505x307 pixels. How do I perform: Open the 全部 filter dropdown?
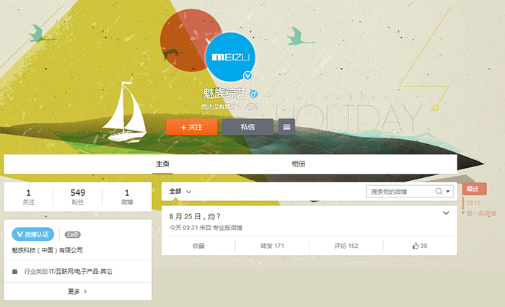tap(180, 192)
